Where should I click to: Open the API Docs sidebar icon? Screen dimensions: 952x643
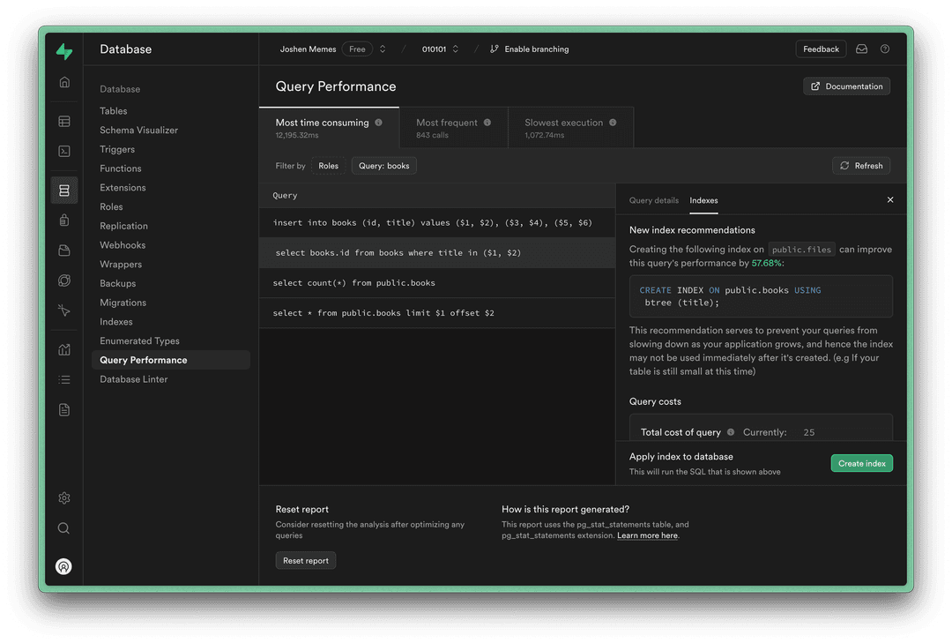[x=63, y=409]
